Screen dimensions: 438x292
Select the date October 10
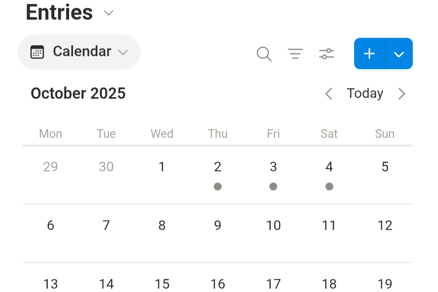[273, 226]
